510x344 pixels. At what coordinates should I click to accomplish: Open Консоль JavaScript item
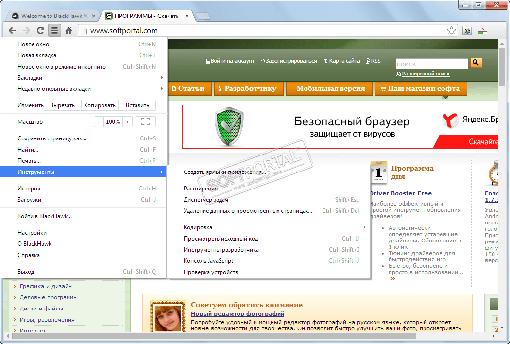[268, 261]
